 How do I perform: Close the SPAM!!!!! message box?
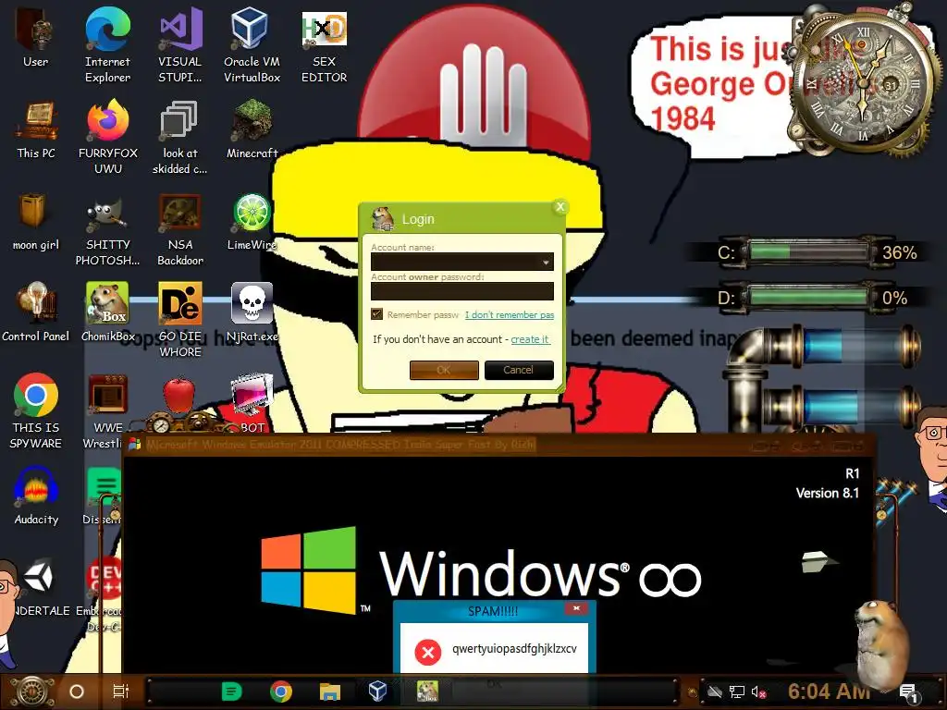pos(576,608)
